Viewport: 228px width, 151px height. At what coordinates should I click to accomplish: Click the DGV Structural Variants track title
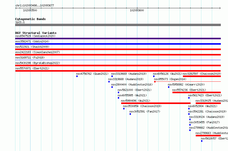click(x=36, y=33)
